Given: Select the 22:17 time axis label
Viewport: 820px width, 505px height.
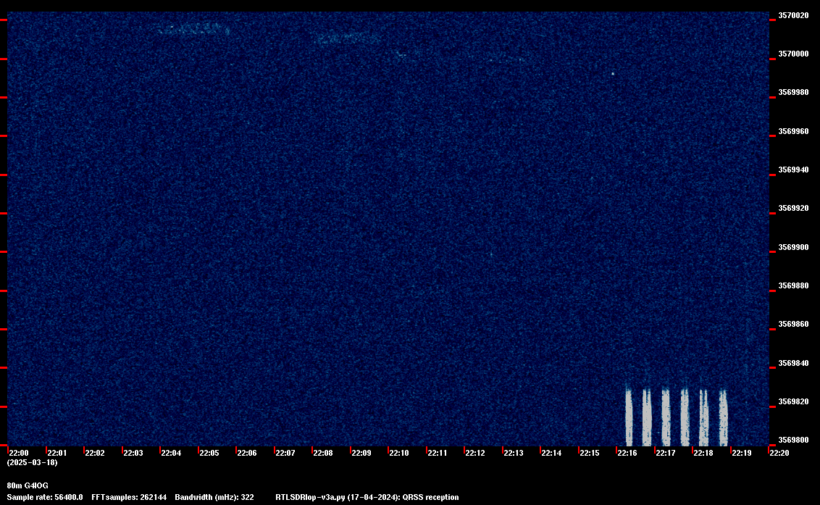Looking at the screenshot, I should 665,453.
